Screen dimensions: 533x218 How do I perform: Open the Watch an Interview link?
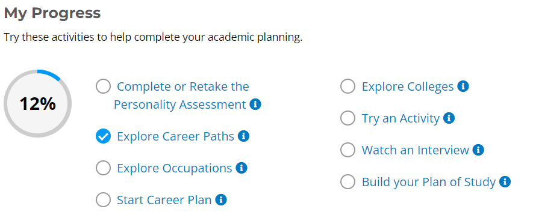click(416, 150)
